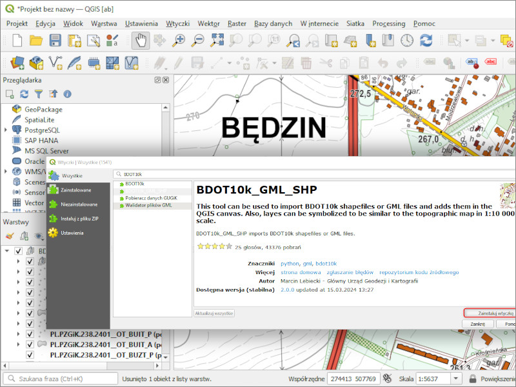Switch to Zainstalowane plugins tab
Screen dimensions: 516x387
78,190
